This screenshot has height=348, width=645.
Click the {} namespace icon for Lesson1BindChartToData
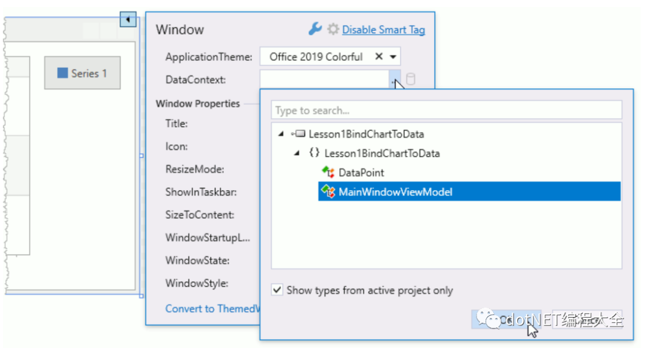pyautogui.click(x=315, y=153)
